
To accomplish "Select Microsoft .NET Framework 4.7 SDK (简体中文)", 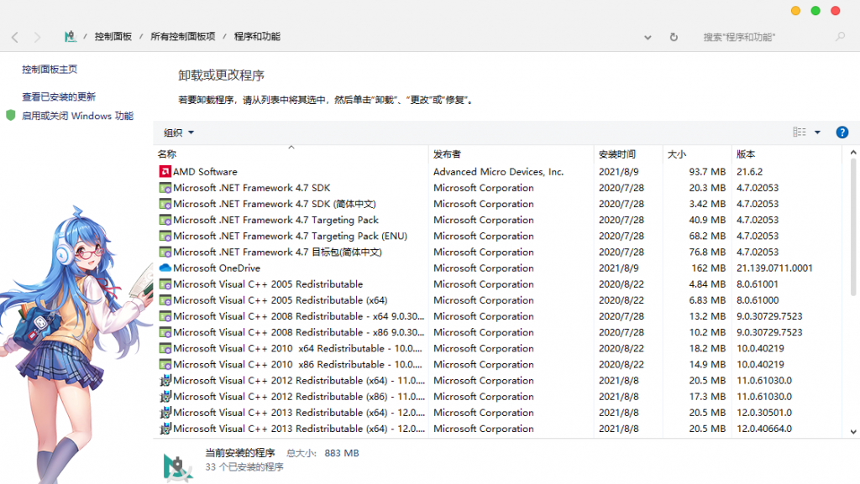I will click(x=275, y=204).
